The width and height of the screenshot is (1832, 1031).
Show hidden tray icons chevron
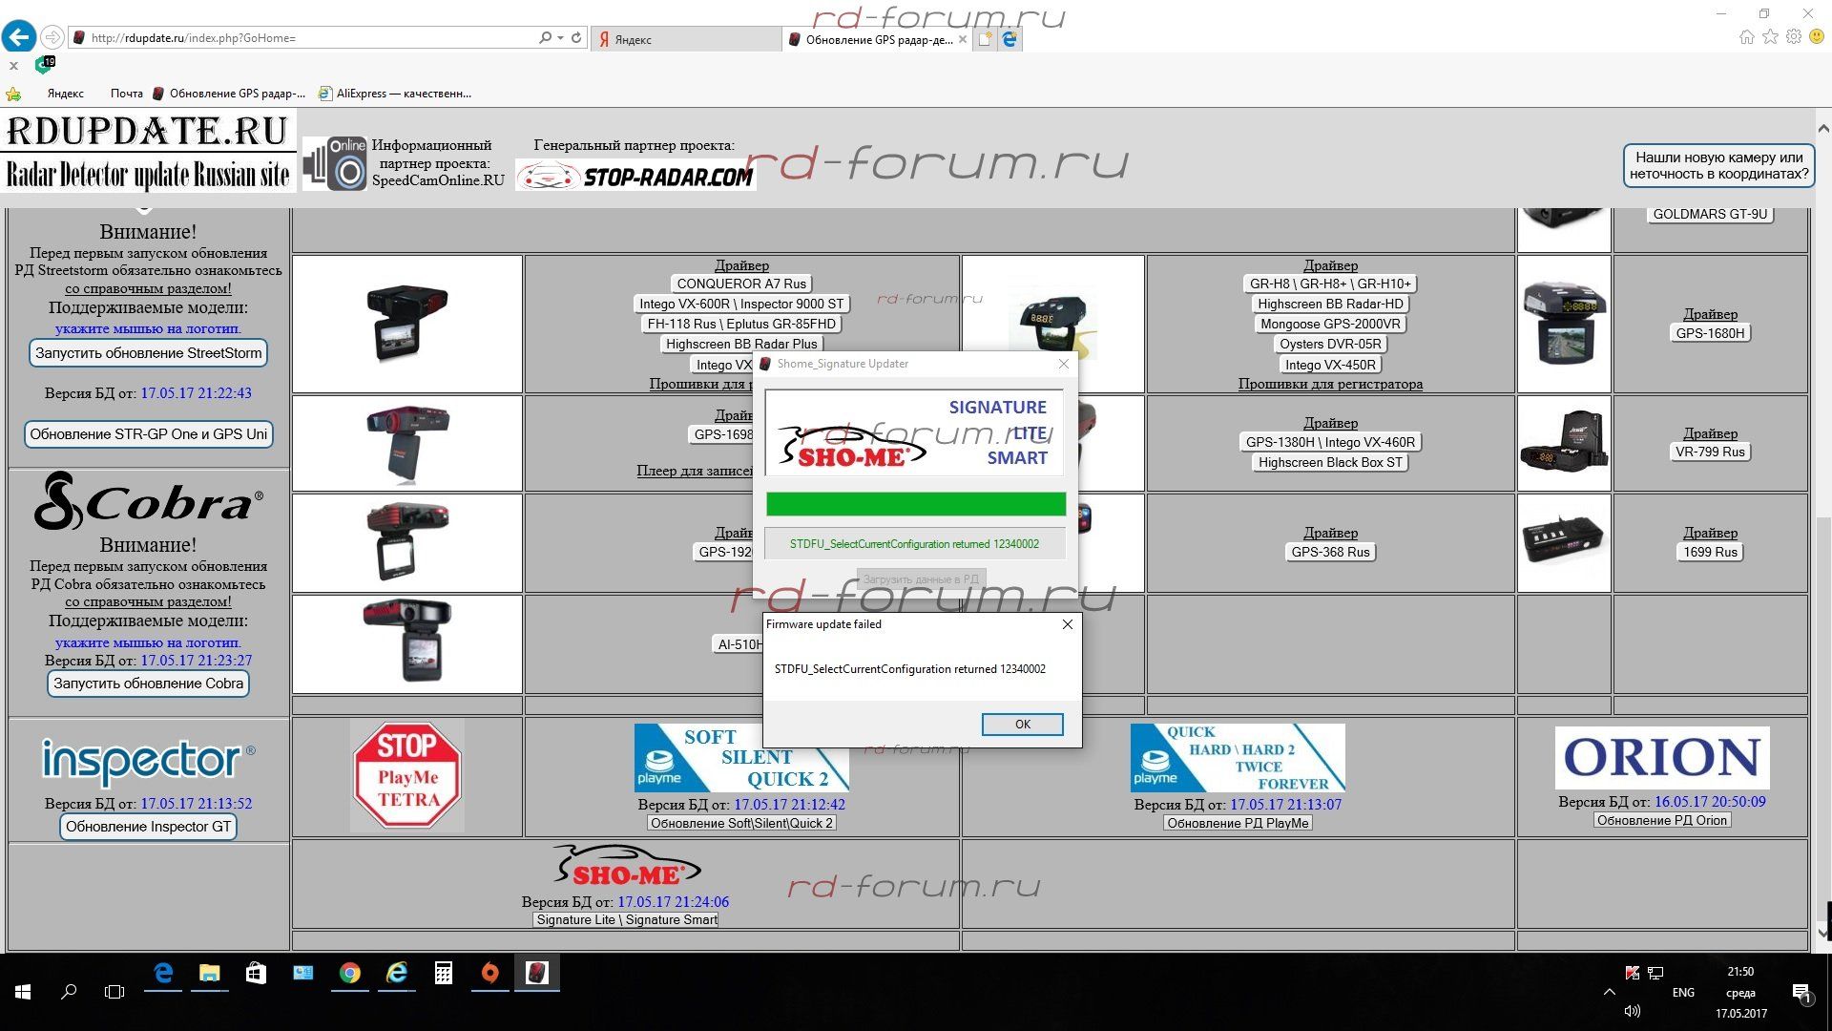click(1609, 993)
